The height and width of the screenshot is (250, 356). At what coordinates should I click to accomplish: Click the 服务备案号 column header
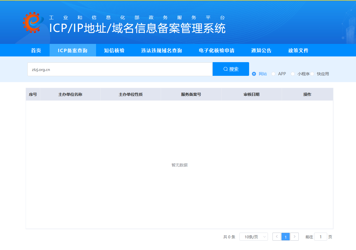pos(191,94)
